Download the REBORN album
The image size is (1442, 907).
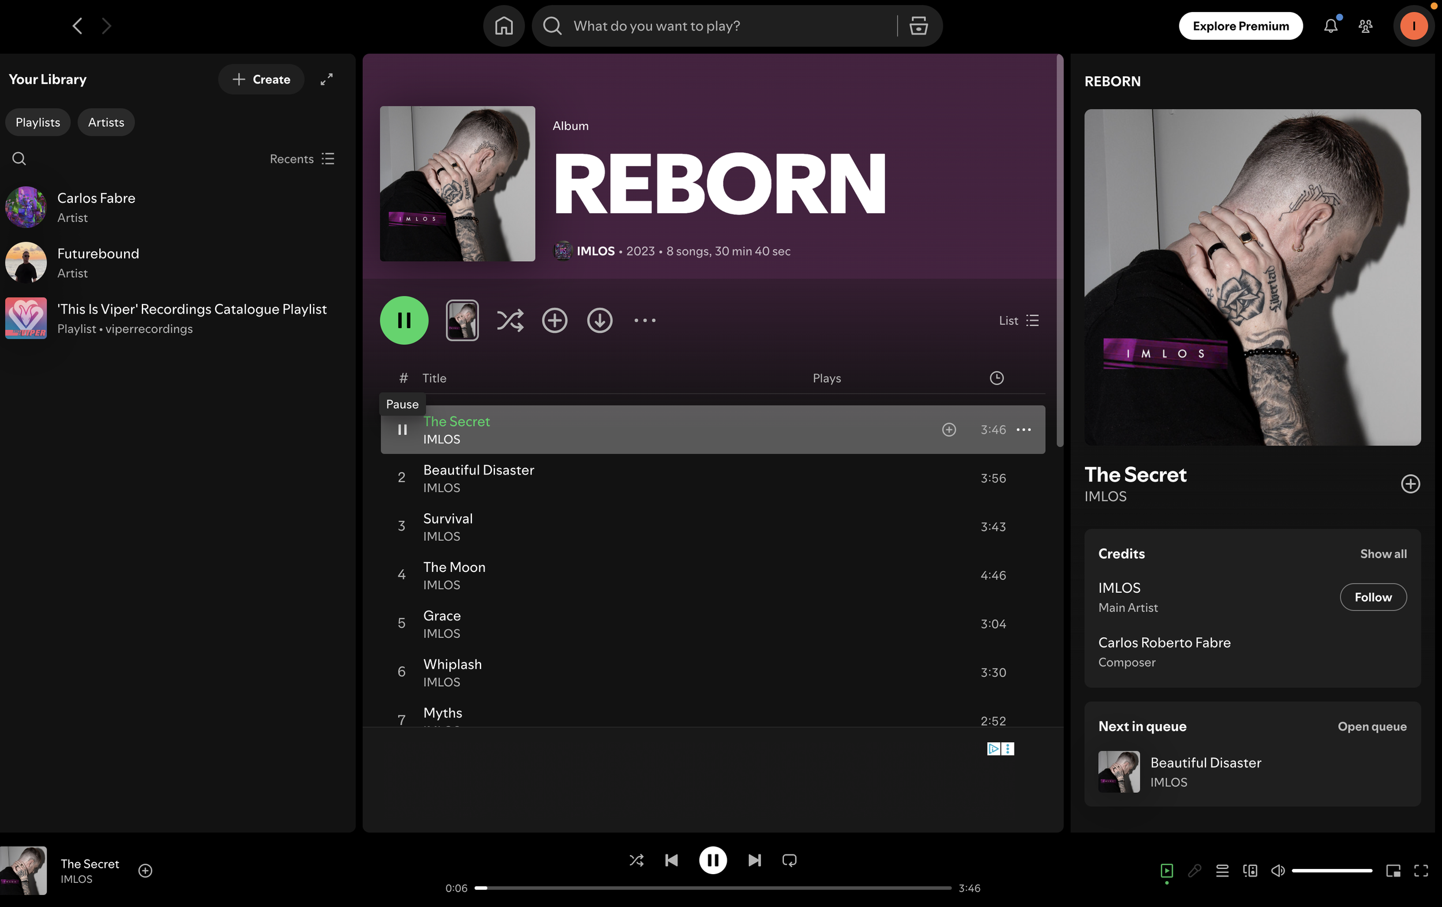coord(599,320)
